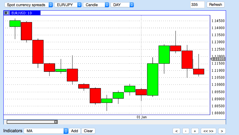Click the Add indicator button
Image resolution: width=239 pixels, height=135 pixels.
pos(75,131)
